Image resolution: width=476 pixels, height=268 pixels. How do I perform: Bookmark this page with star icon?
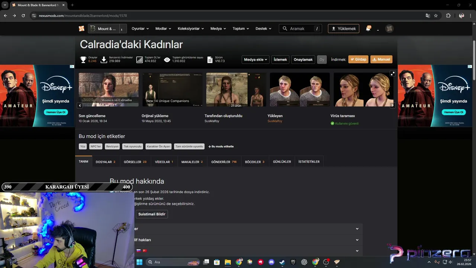pos(436,16)
